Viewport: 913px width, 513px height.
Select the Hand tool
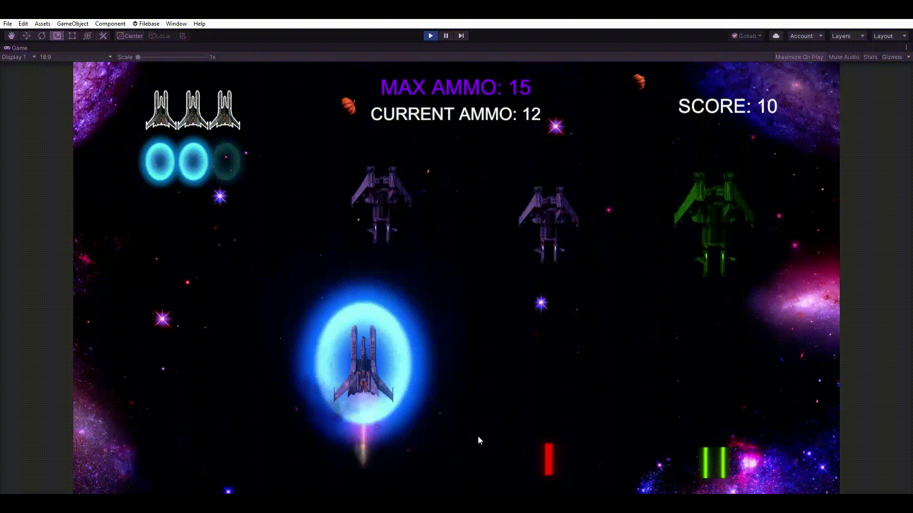[x=11, y=36]
